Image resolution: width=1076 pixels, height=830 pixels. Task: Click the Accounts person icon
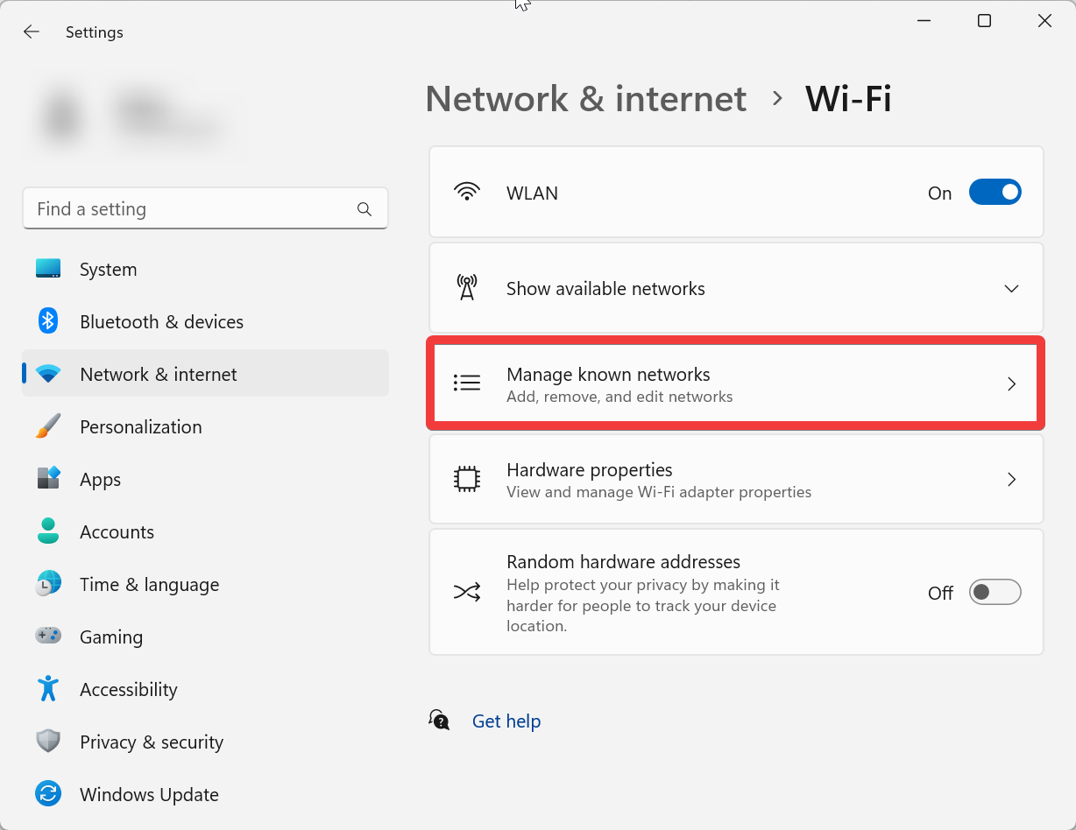[x=48, y=531]
